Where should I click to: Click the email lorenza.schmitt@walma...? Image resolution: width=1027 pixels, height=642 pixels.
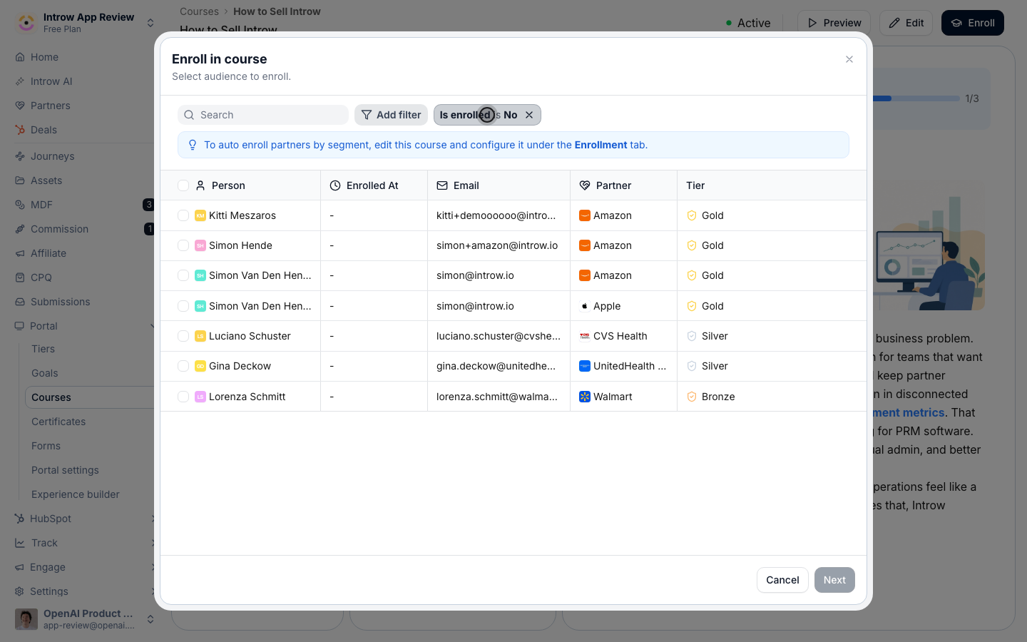pos(497,397)
